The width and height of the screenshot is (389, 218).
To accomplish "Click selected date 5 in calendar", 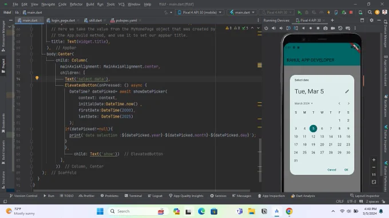I will 313,128.
